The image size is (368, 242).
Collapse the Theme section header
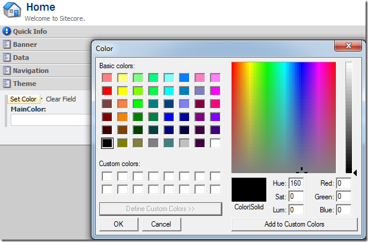click(x=25, y=84)
